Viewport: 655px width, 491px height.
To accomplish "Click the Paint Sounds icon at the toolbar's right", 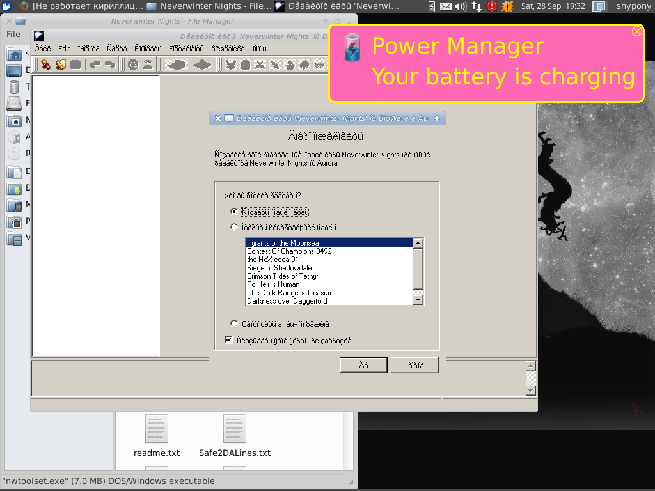I will [x=319, y=65].
